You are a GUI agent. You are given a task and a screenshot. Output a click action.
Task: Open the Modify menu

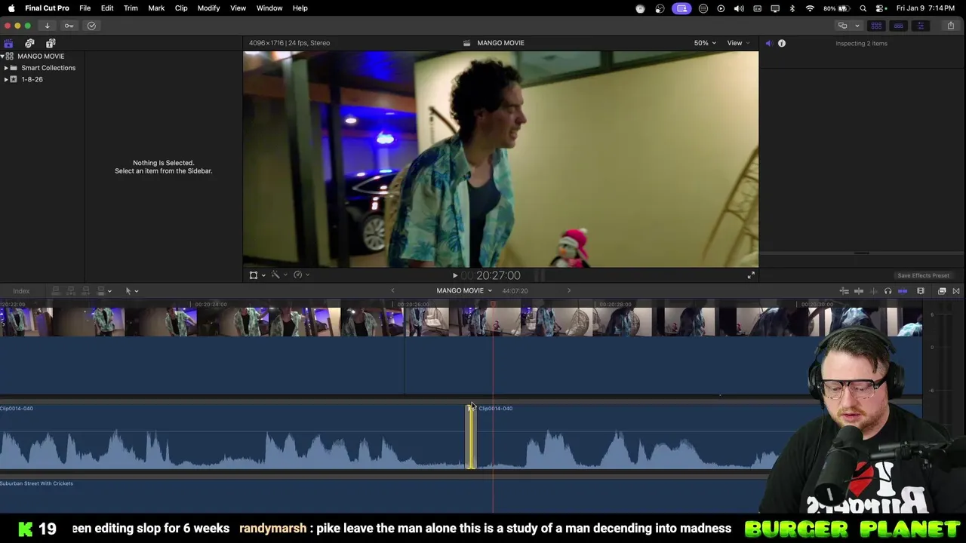point(209,8)
